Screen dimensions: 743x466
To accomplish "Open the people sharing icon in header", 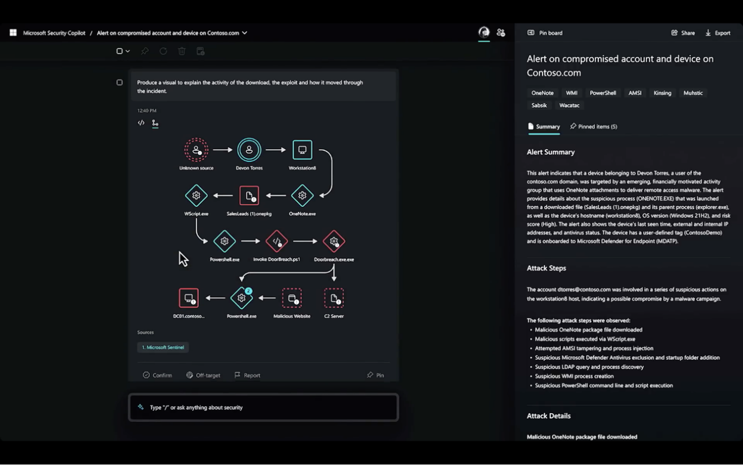I will [501, 33].
